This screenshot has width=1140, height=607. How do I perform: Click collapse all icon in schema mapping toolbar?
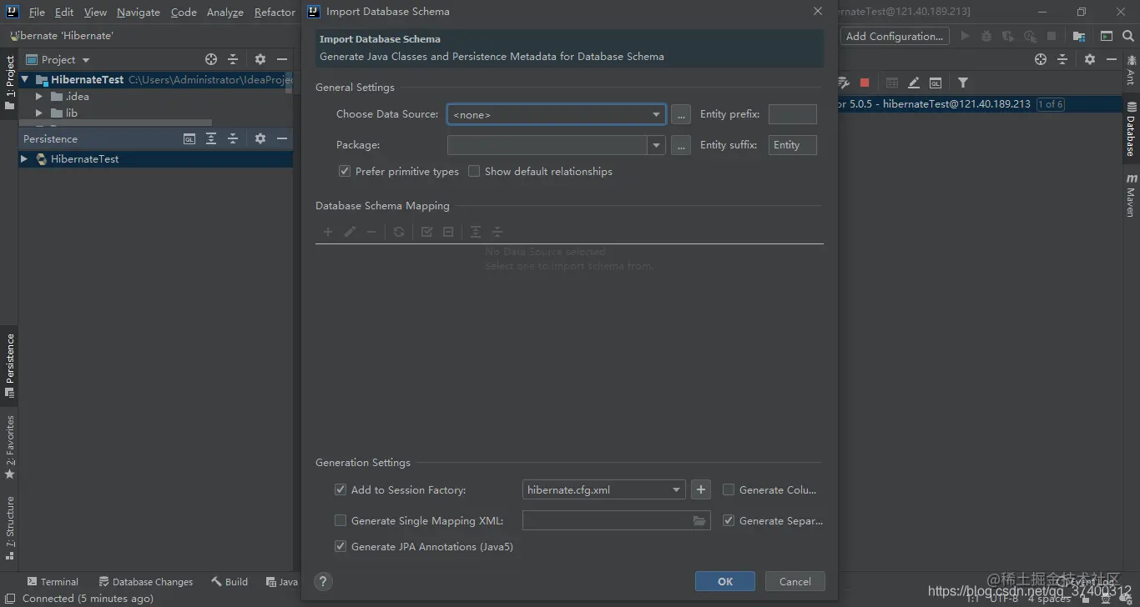pos(497,232)
